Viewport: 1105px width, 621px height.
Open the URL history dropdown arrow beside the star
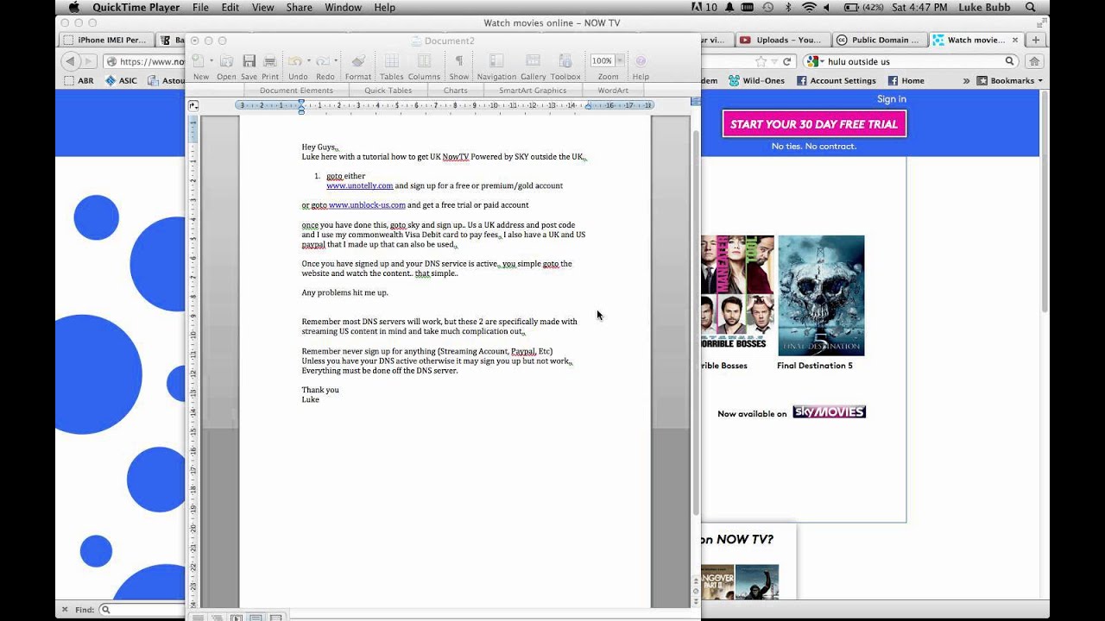pyautogui.click(x=774, y=61)
